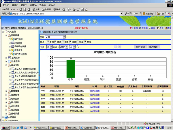Open the 帮助(H) menu

52,5
